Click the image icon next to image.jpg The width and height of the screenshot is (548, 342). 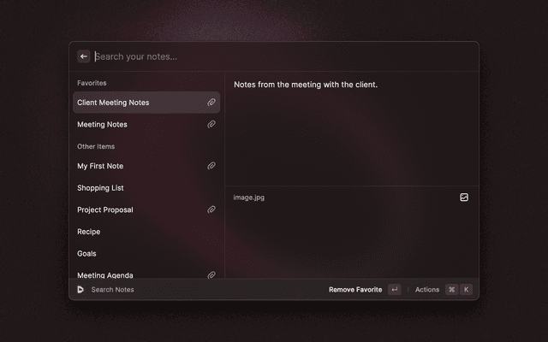464,198
